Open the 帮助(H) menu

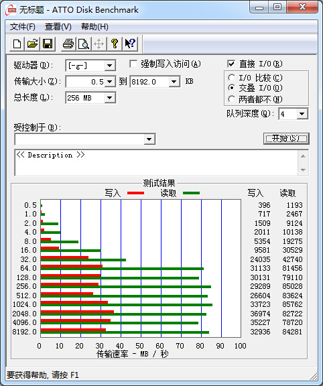click(94, 27)
